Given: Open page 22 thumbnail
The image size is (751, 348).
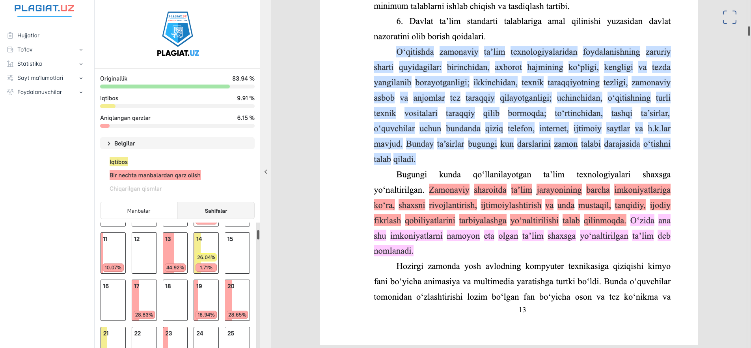Looking at the screenshot, I should pyautogui.click(x=144, y=337).
